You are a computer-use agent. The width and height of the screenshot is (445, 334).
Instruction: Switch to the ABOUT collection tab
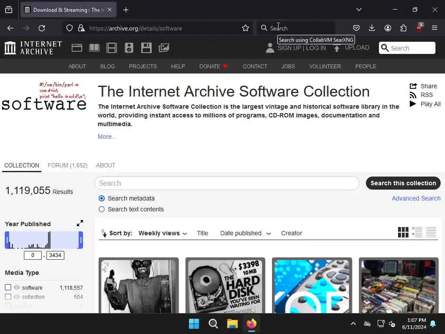[x=106, y=165]
